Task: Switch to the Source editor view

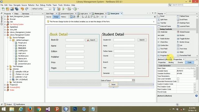Action: pos(49,17)
